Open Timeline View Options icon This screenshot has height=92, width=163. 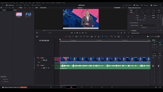37,37
